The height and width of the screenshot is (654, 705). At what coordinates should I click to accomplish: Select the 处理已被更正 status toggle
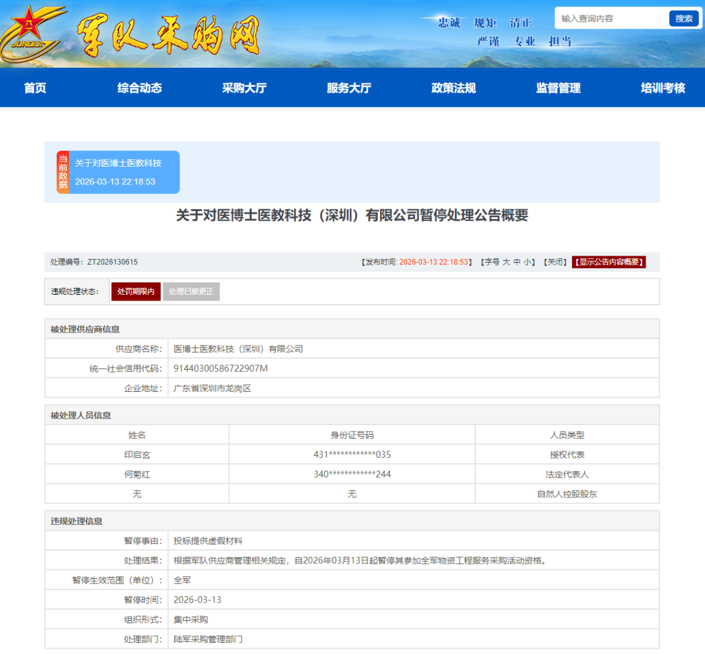[x=191, y=291]
